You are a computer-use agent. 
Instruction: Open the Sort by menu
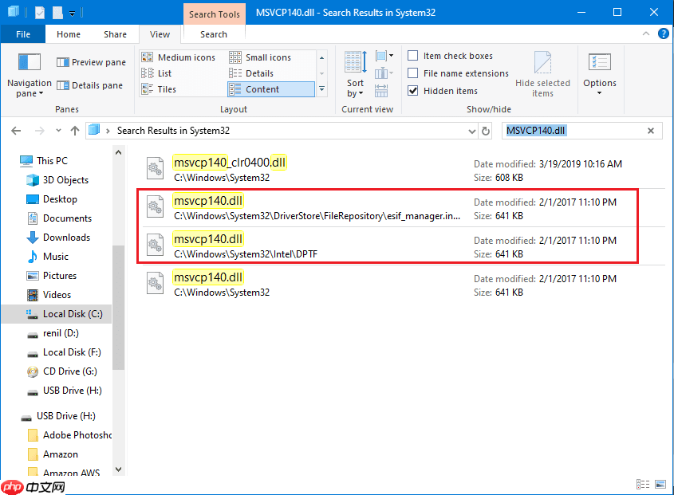(355, 74)
